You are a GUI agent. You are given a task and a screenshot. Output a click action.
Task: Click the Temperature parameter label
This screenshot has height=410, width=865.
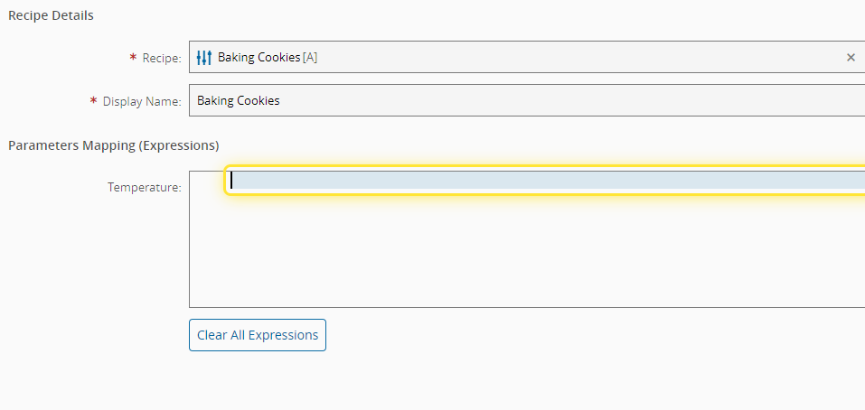145,188
